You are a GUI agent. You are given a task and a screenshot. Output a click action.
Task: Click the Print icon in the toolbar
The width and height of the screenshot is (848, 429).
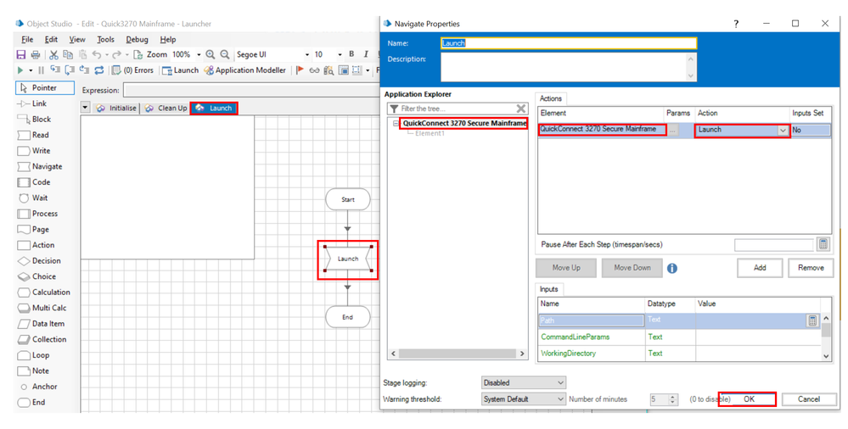[35, 54]
